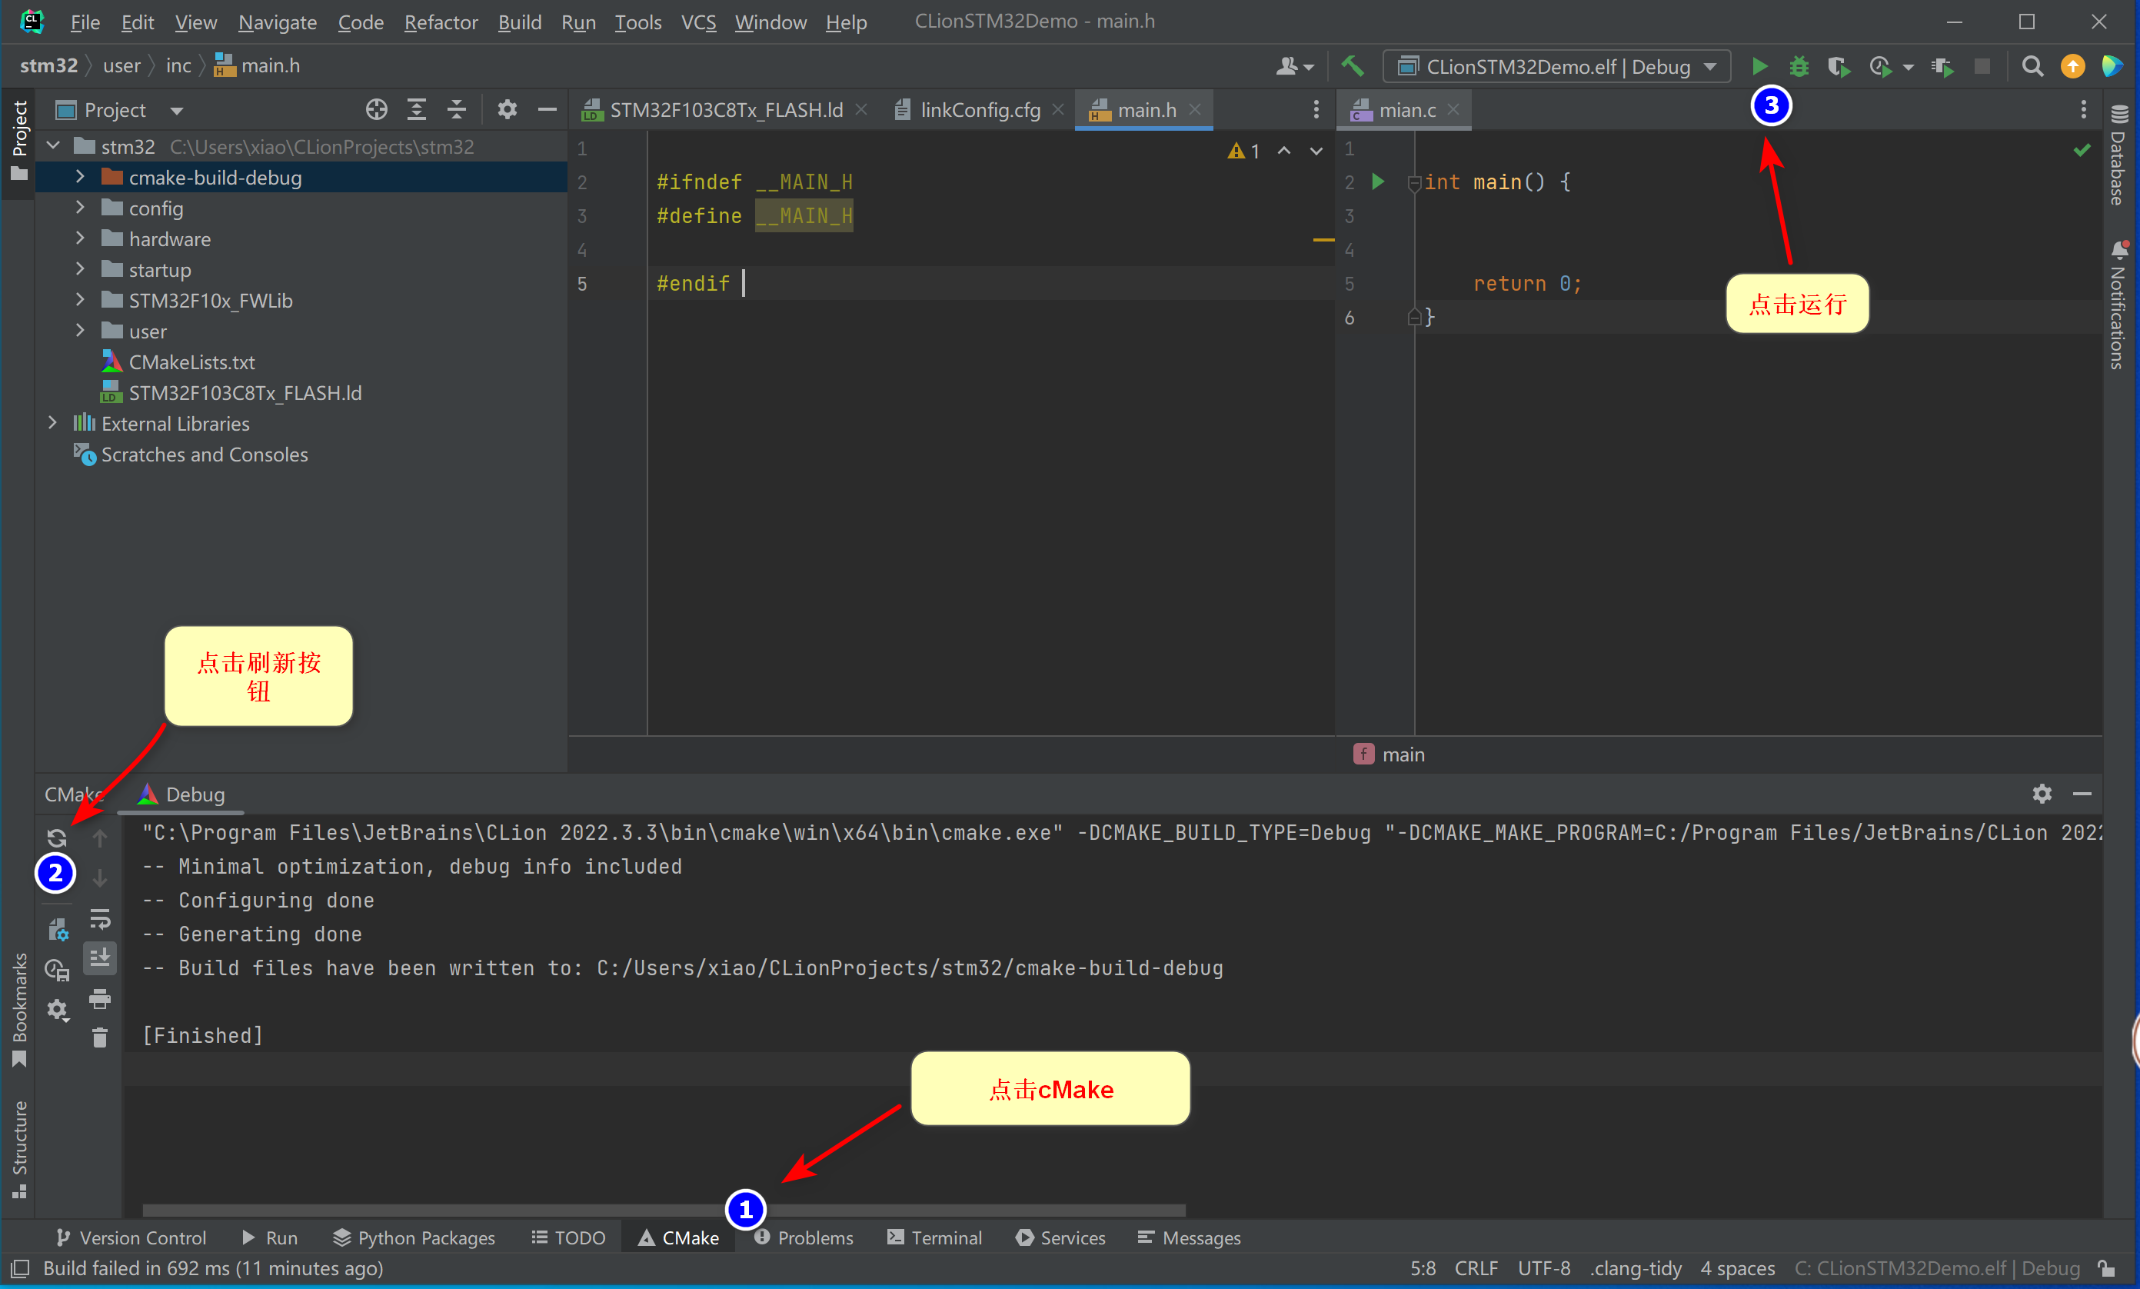Open Project panel gear options
The width and height of the screenshot is (2140, 1289).
507,109
